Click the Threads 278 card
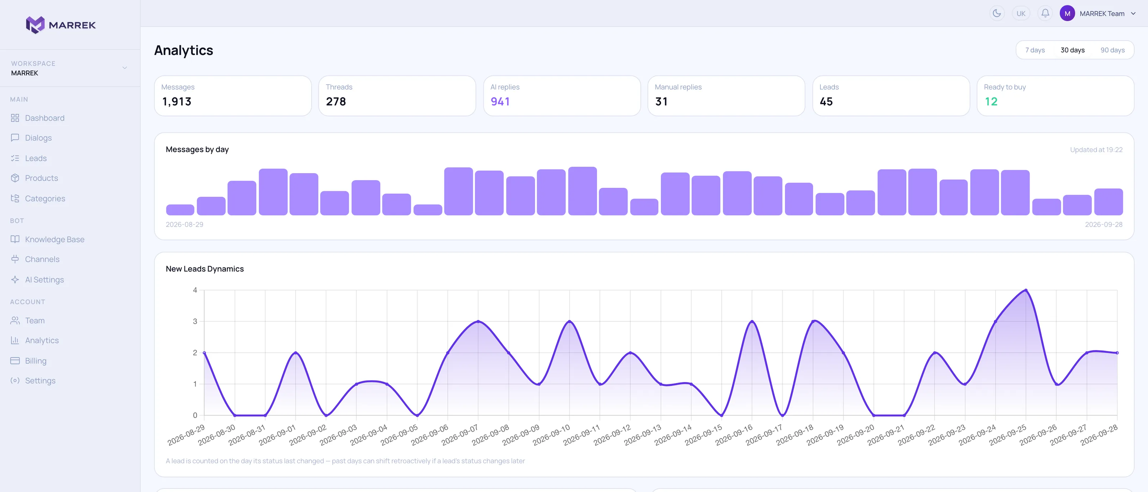 [397, 96]
